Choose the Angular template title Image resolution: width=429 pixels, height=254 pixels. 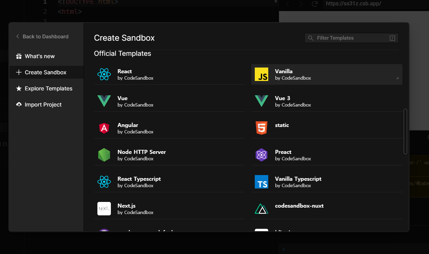(128, 125)
